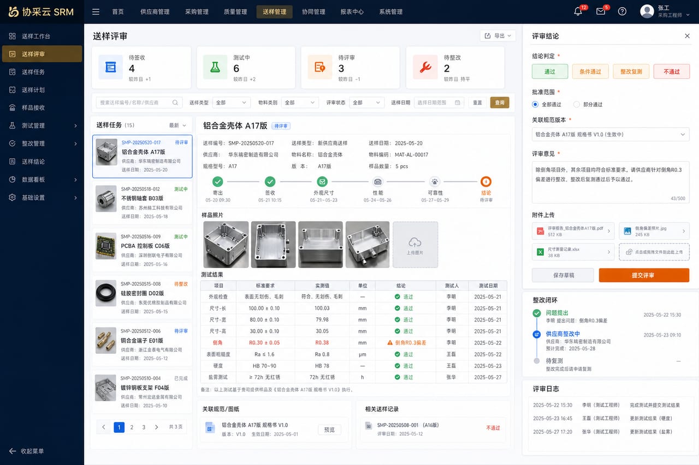Click the 结论 orange step icon
The width and height of the screenshot is (699, 465).
(x=486, y=182)
